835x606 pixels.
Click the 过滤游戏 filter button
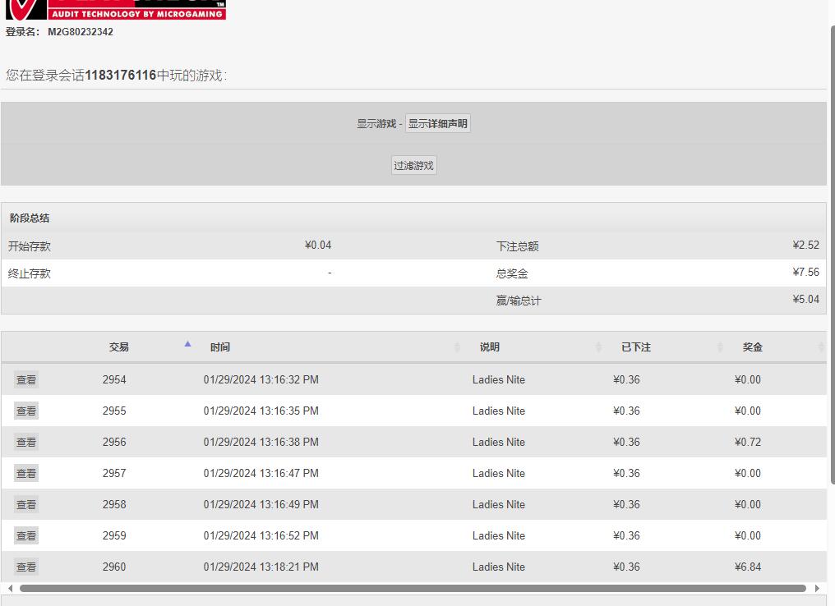tap(413, 166)
